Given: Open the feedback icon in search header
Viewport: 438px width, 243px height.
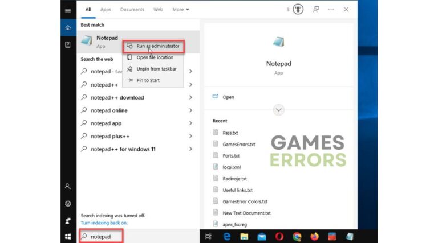Looking at the screenshot, I should [316, 10].
